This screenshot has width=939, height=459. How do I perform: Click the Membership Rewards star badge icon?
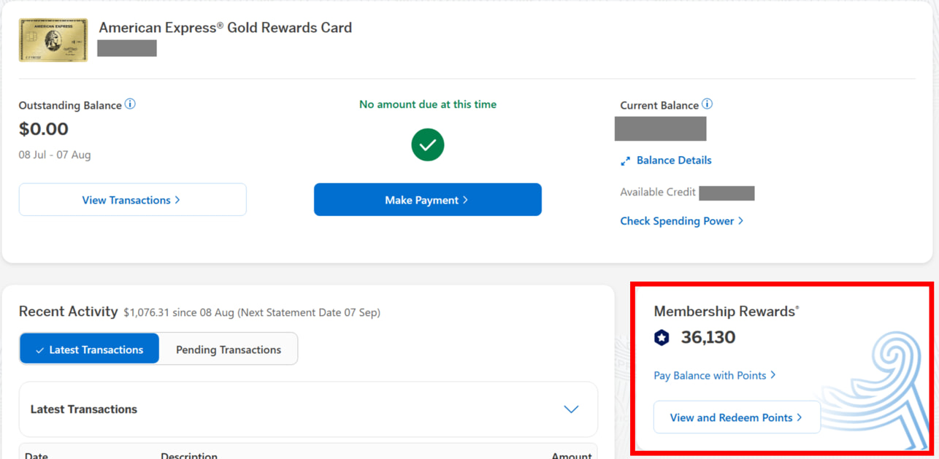662,337
